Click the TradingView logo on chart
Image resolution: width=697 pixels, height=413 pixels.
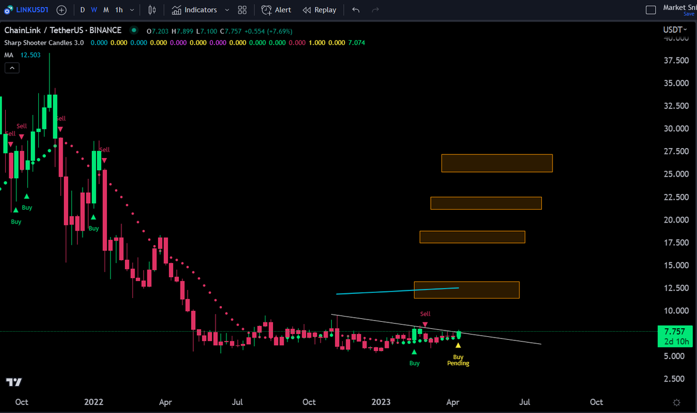point(13,382)
